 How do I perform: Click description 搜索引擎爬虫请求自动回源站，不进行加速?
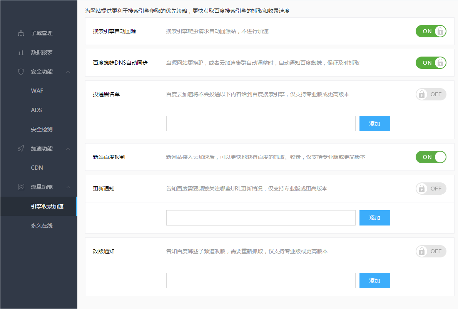coord(217,31)
